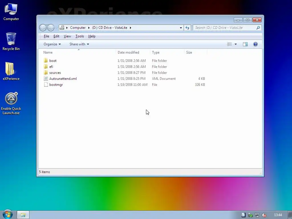Open the Organize dropdown
Viewport: 292px width, 219px height.
[x=52, y=44]
